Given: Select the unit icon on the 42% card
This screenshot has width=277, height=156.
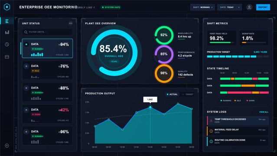Looking at the screenshot, I should (26, 110).
